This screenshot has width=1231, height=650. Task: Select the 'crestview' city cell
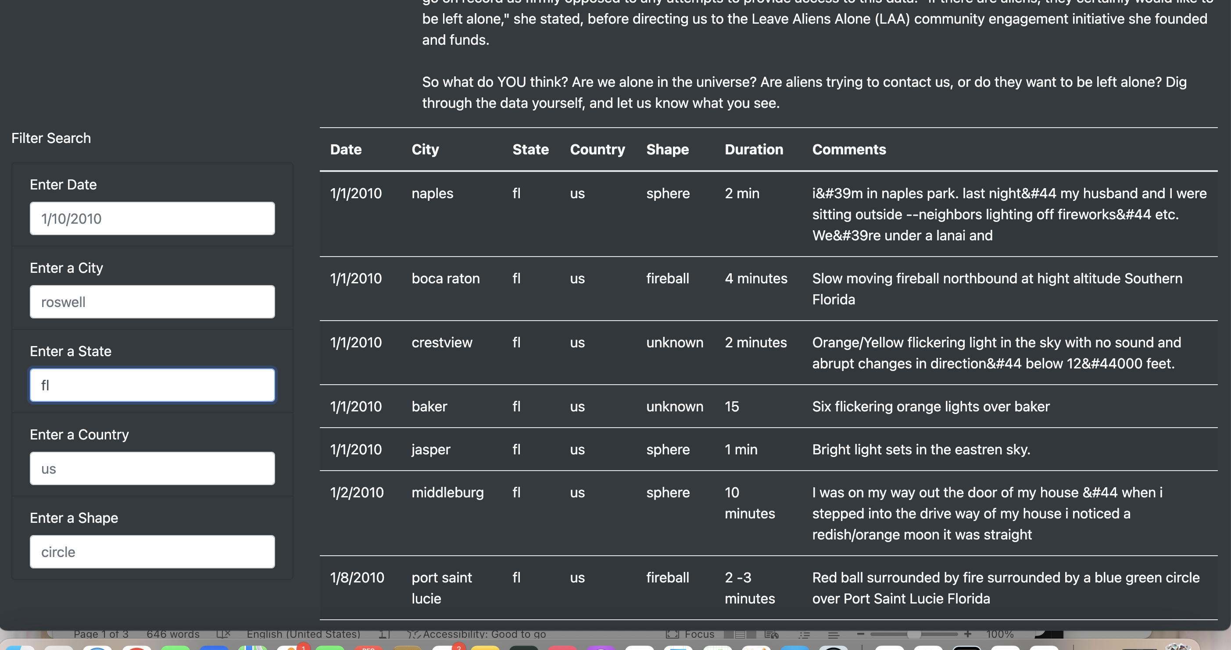tap(442, 343)
